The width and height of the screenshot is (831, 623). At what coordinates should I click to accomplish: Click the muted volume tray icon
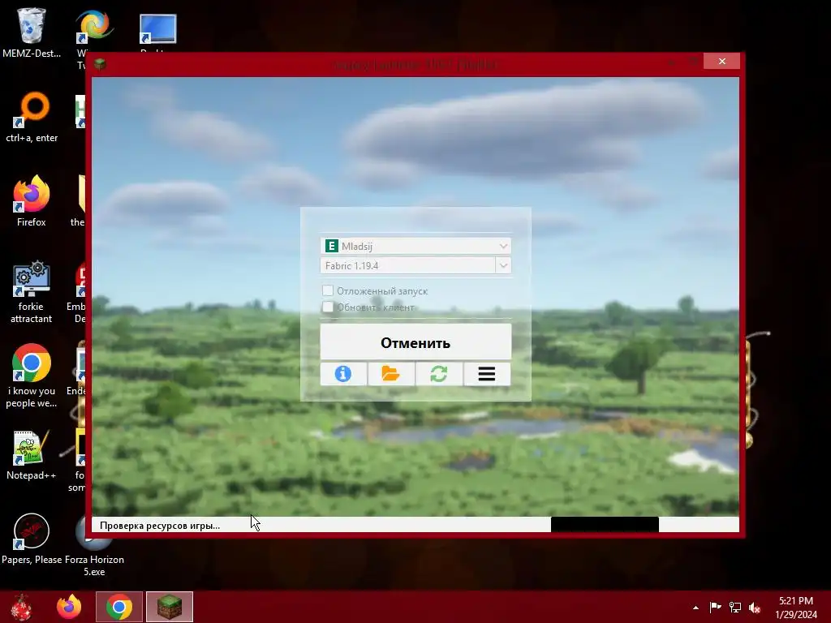click(x=755, y=608)
